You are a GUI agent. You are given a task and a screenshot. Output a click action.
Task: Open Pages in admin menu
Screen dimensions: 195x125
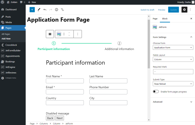click(13, 28)
